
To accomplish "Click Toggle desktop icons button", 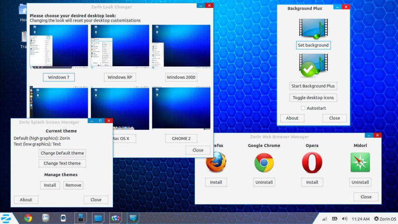I will click(x=313, y=97).
